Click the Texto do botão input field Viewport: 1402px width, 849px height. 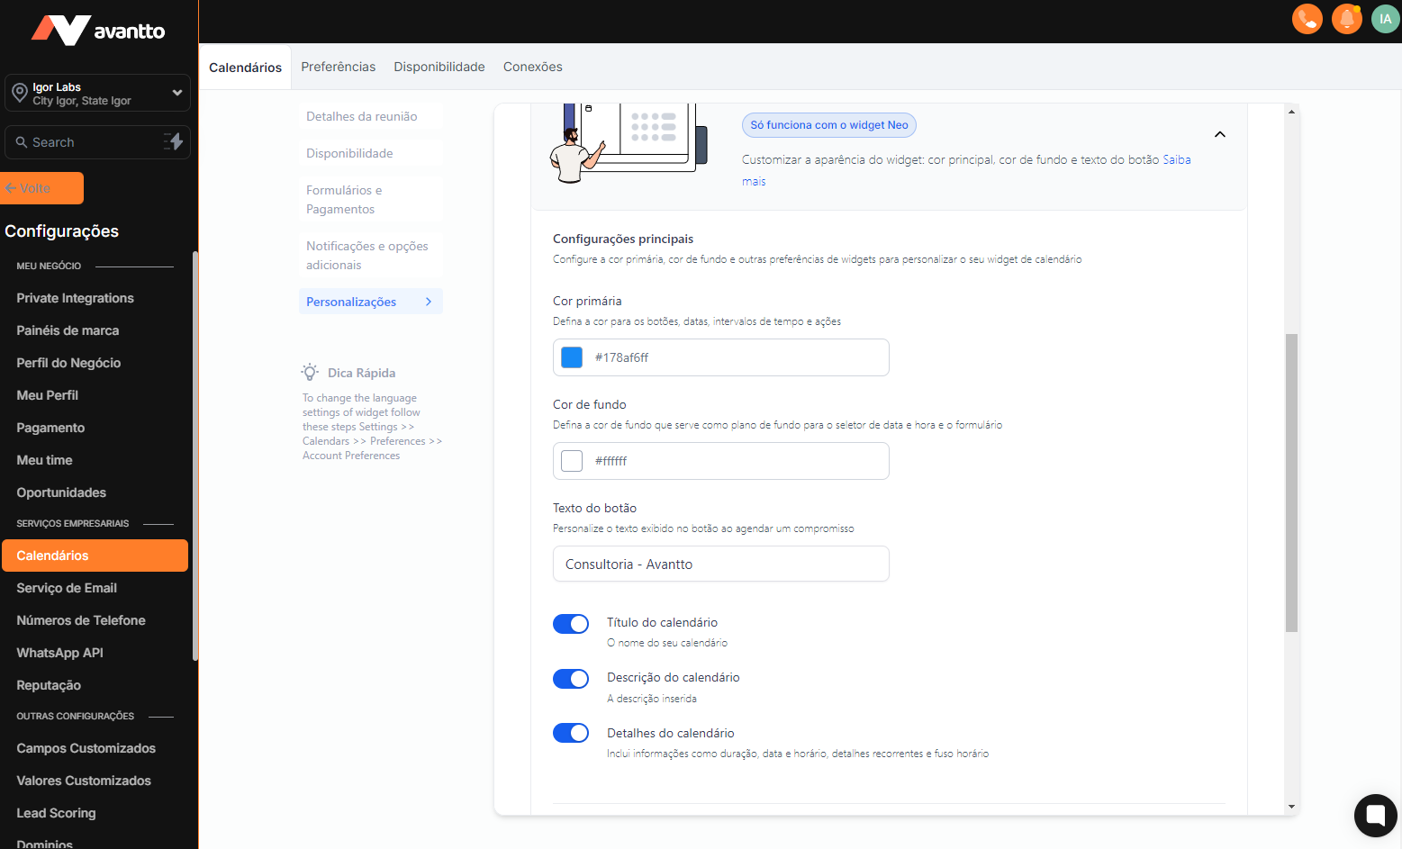coord(720,564)
